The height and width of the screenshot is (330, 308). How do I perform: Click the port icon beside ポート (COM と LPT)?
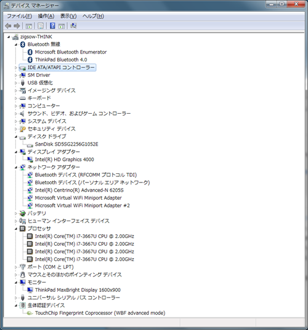[22, 267]
